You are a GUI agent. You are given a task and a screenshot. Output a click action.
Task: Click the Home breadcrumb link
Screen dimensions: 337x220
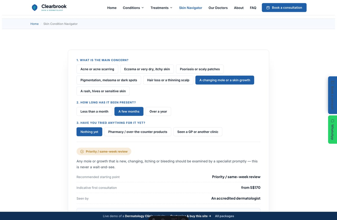[34, 24]
